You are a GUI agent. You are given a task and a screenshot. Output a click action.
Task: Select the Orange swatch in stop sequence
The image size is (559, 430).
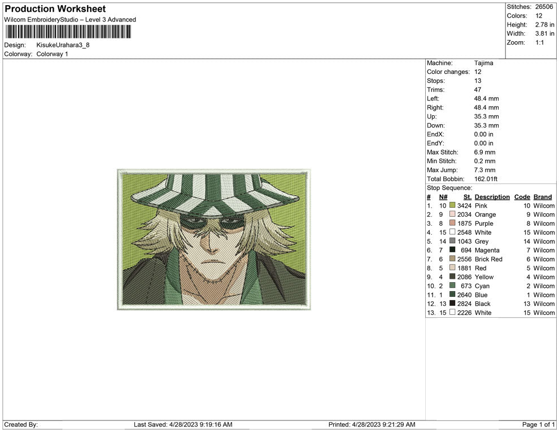(x=452, y=214)
